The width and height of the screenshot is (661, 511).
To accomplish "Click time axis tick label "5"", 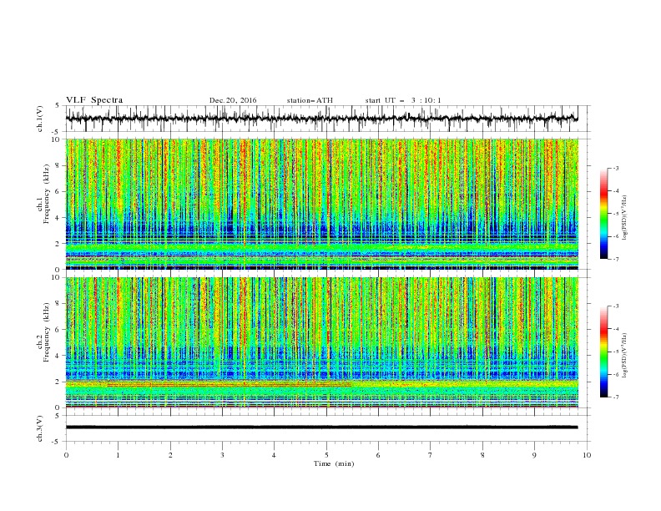I will [x=326, y=455].
